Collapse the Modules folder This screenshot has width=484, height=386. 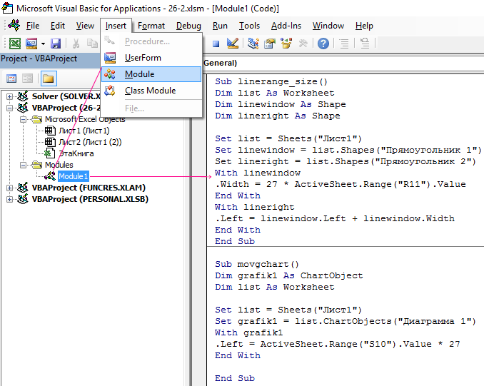[x=23, y=165]
